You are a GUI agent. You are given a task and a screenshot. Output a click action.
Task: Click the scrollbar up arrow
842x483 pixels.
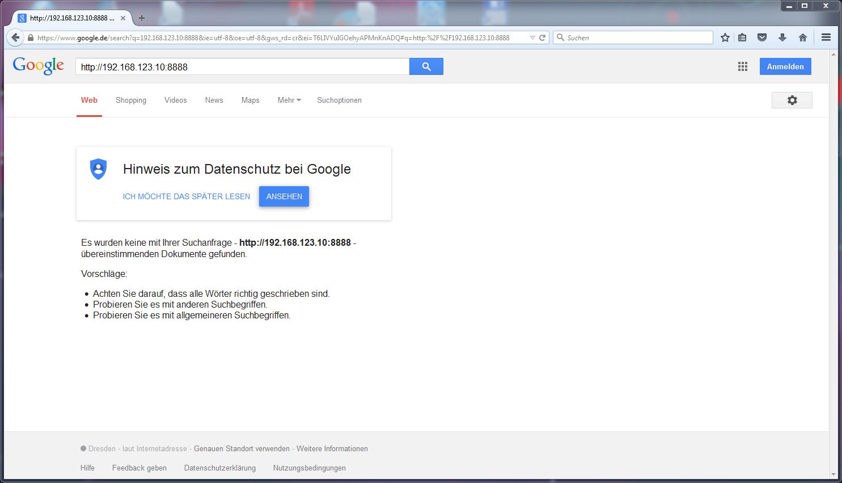click(833, 55)
